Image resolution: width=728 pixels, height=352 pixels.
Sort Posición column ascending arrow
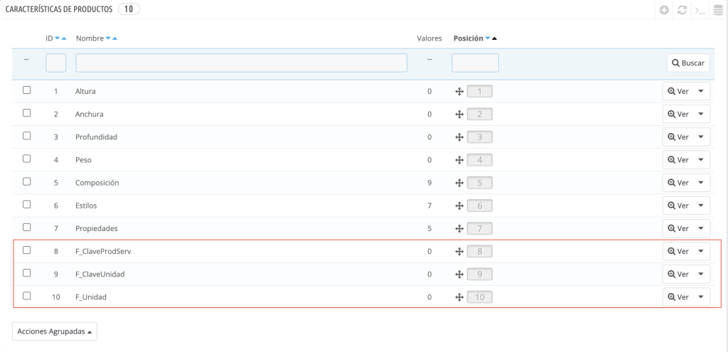pos(494,38)
